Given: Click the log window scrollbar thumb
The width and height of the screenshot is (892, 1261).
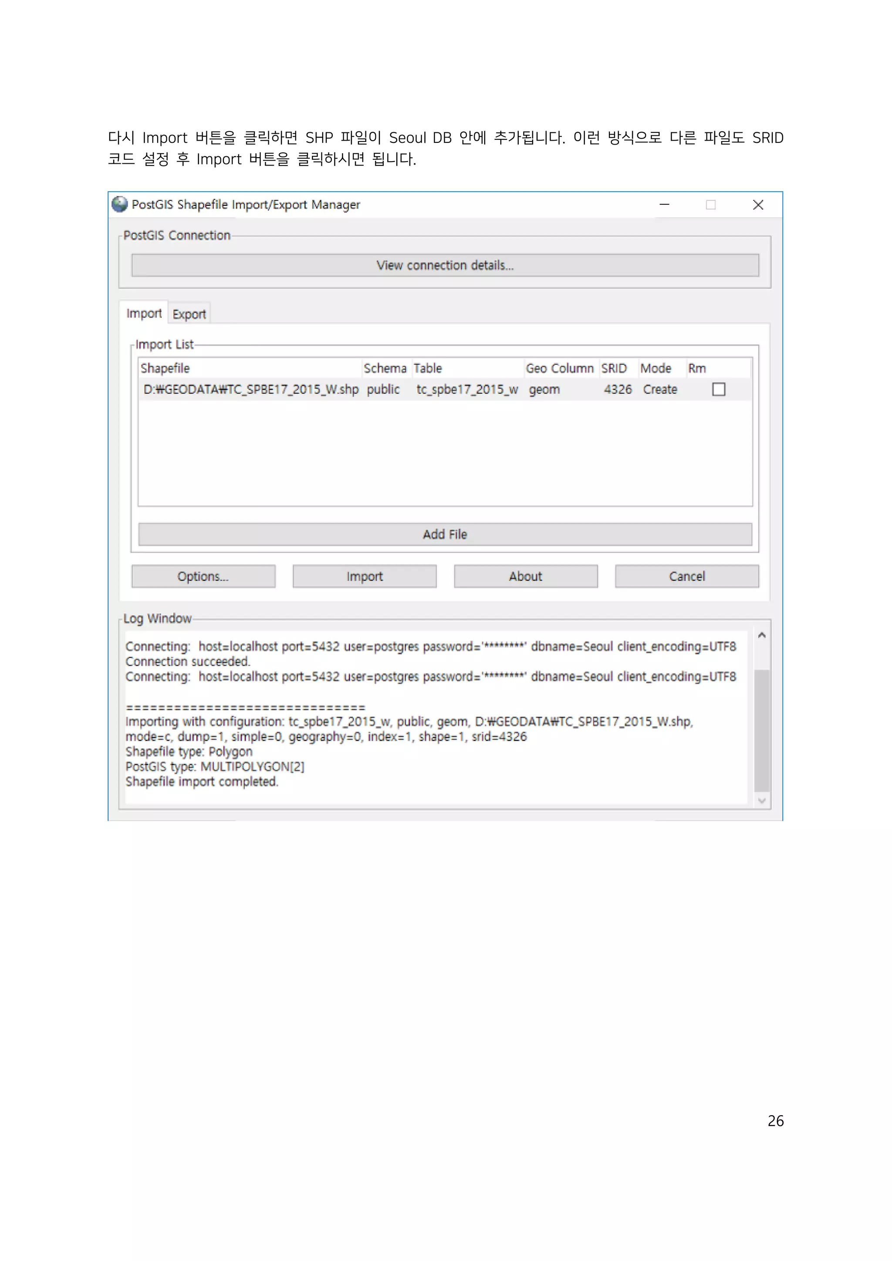Looking at the screenshot, I should point(761,731).
